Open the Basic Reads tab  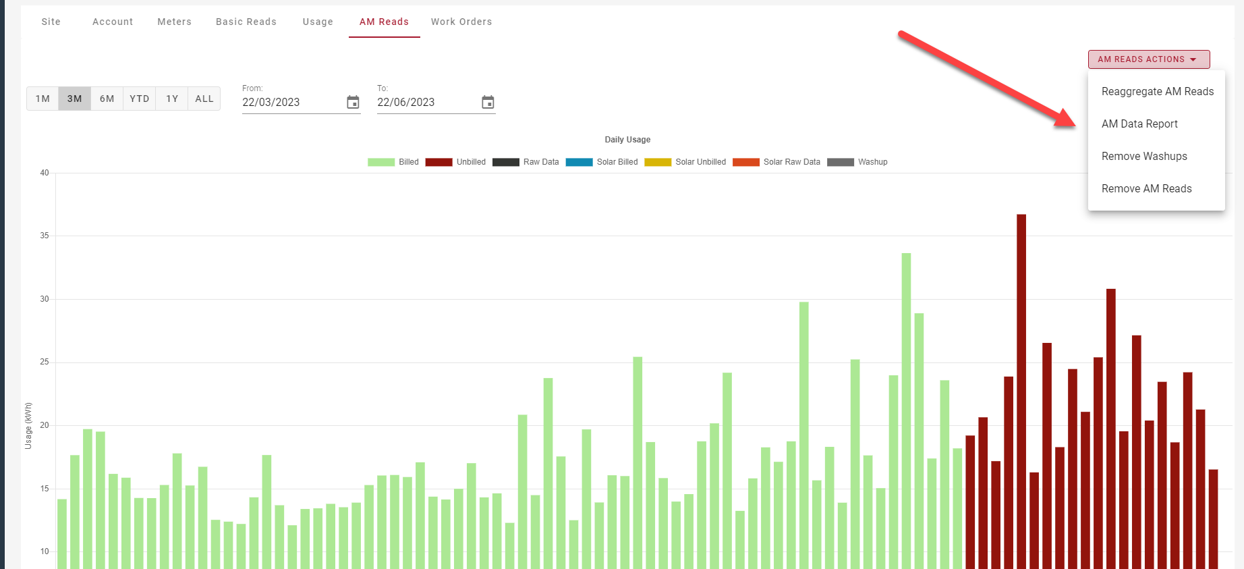(x=246, y=22)
